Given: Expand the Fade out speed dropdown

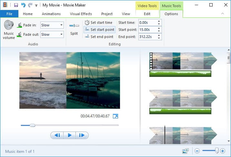Looking at the screenshot, I should (x=61, y=34).
